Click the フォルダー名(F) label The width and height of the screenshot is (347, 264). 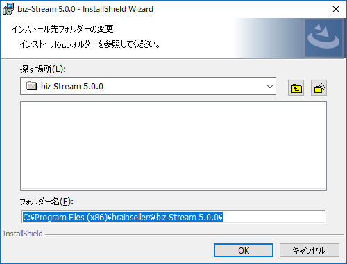[46, 202]
